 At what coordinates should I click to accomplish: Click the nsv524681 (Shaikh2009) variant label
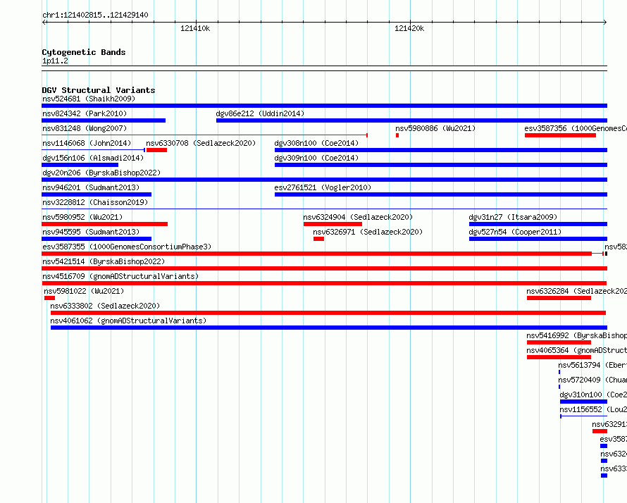point(89,99)
